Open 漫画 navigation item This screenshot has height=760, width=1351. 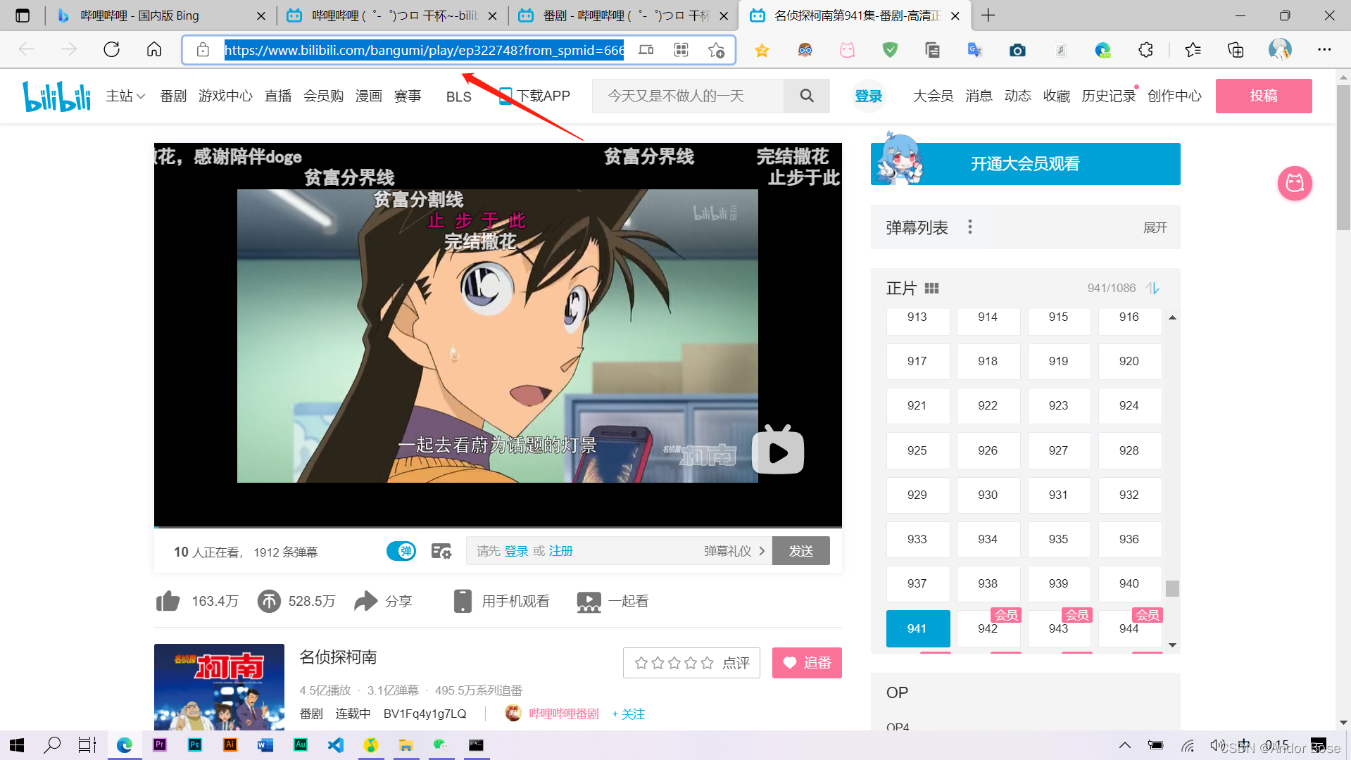pyautogui.click(x=368, y=96)
